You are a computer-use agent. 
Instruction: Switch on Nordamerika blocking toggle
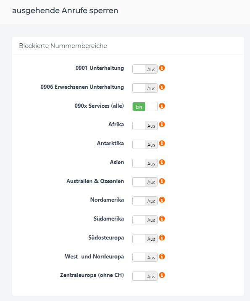145,201
